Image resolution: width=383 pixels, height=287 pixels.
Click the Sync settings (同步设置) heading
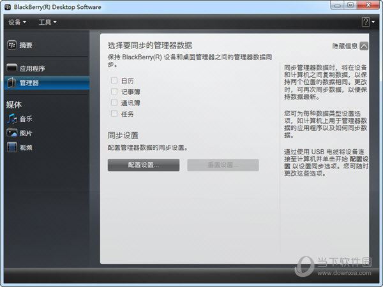point(123,135)
